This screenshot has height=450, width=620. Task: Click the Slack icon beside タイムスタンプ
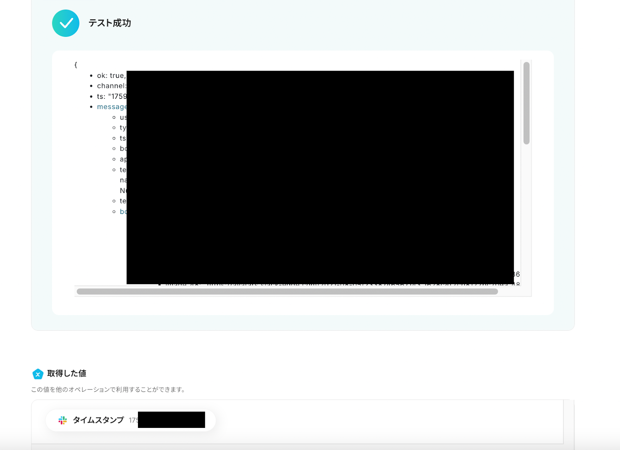[62, 420]
